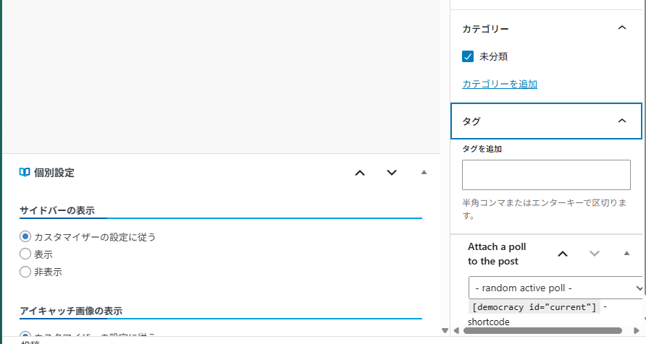The width and height of the screenshot is (646, 344).
Task: Move Attach a poll panel down
Action: pyautogui.click(x=595, y=254)
